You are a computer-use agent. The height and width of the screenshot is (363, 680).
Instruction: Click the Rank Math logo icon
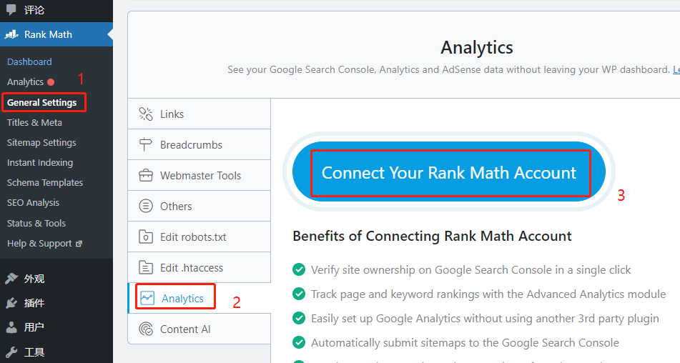coord(11,34)
